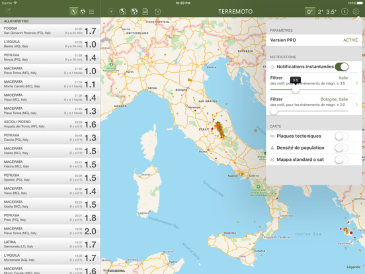Click the Bologne filter magnitude slider knob
This screenshot has width=365, height=274.
point(274,111)
